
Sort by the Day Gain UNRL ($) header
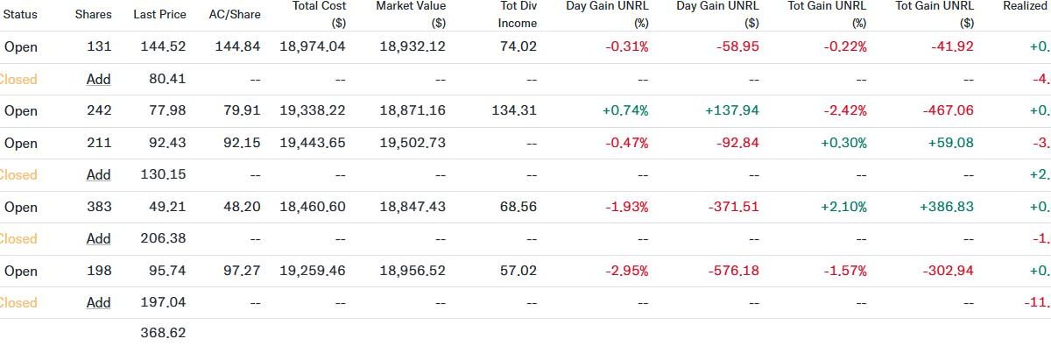click(718, 14)
